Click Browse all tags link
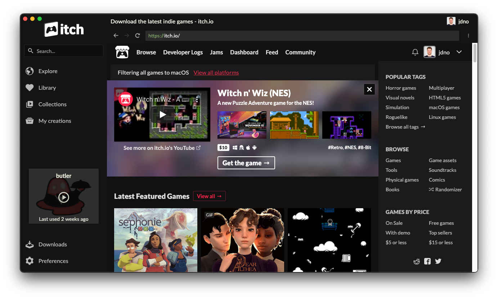The height and width of the screenshot is (299, 498). [405, 127]
